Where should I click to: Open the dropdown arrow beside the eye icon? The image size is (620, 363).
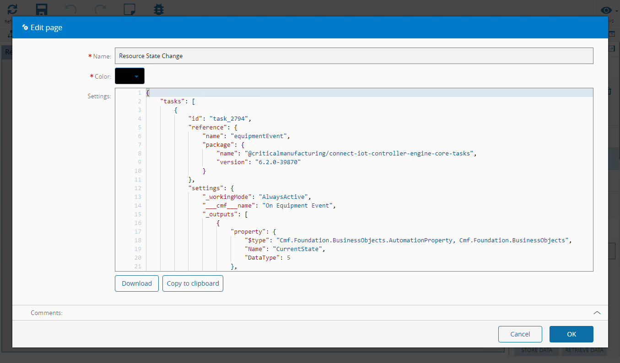tap(616, 11)
